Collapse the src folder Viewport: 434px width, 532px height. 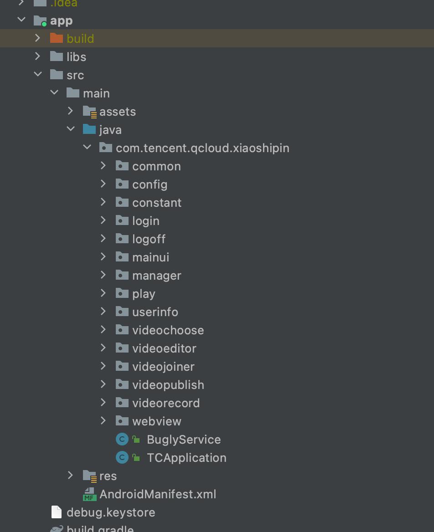click(38, 74)
